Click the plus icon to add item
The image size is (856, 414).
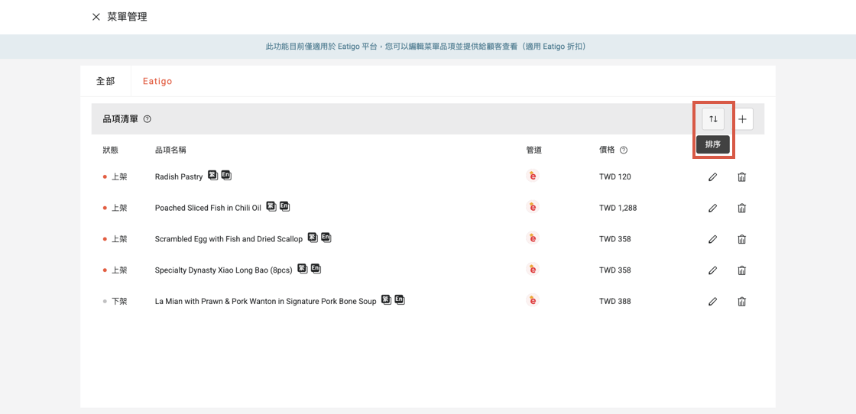[x=742, y=119]
